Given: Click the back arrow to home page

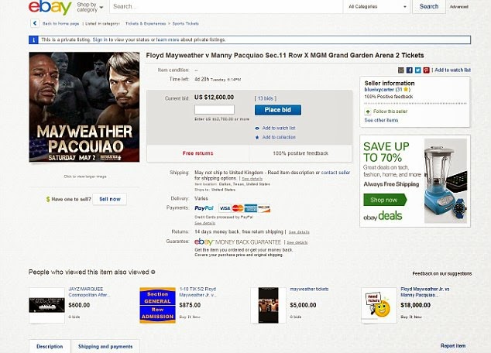Looking at the screenshot, I should (x=35, y=23).
